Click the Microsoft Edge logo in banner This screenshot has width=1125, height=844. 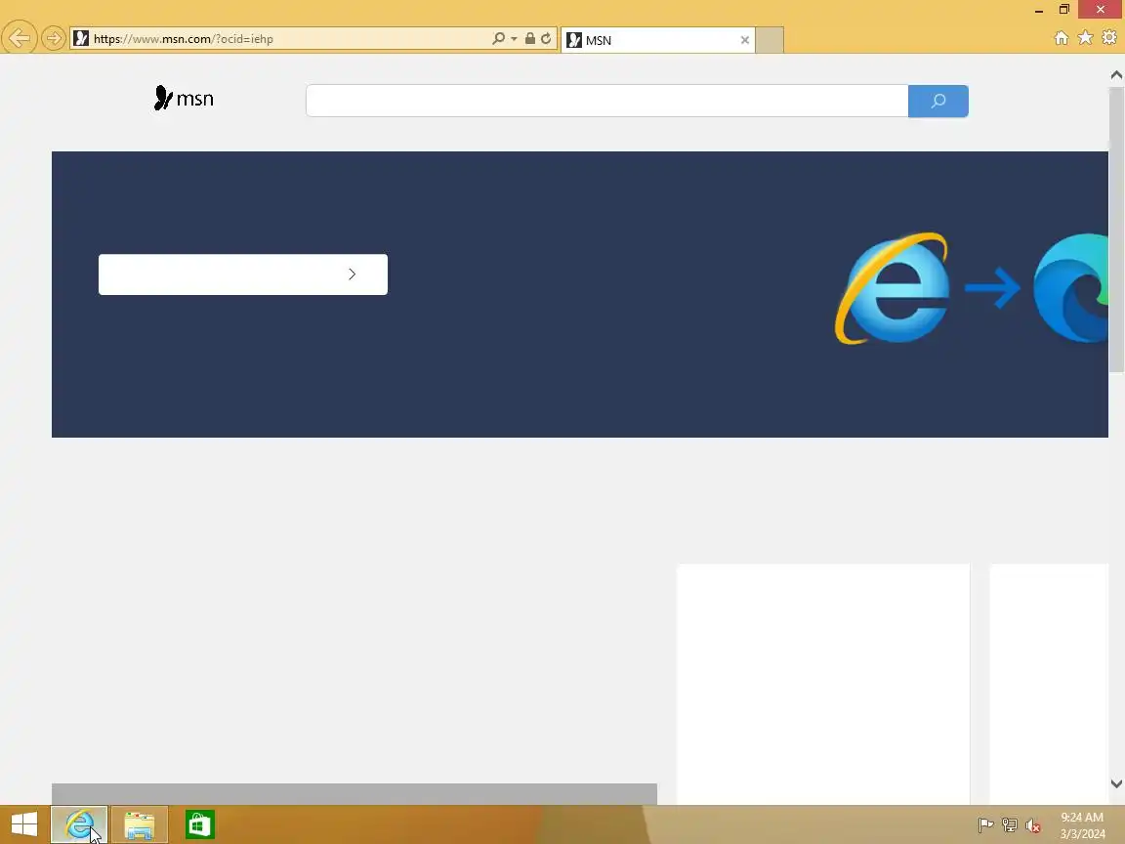(1070, 288)
